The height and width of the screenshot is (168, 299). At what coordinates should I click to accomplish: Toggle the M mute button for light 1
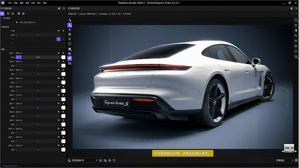tap(58, 53)
